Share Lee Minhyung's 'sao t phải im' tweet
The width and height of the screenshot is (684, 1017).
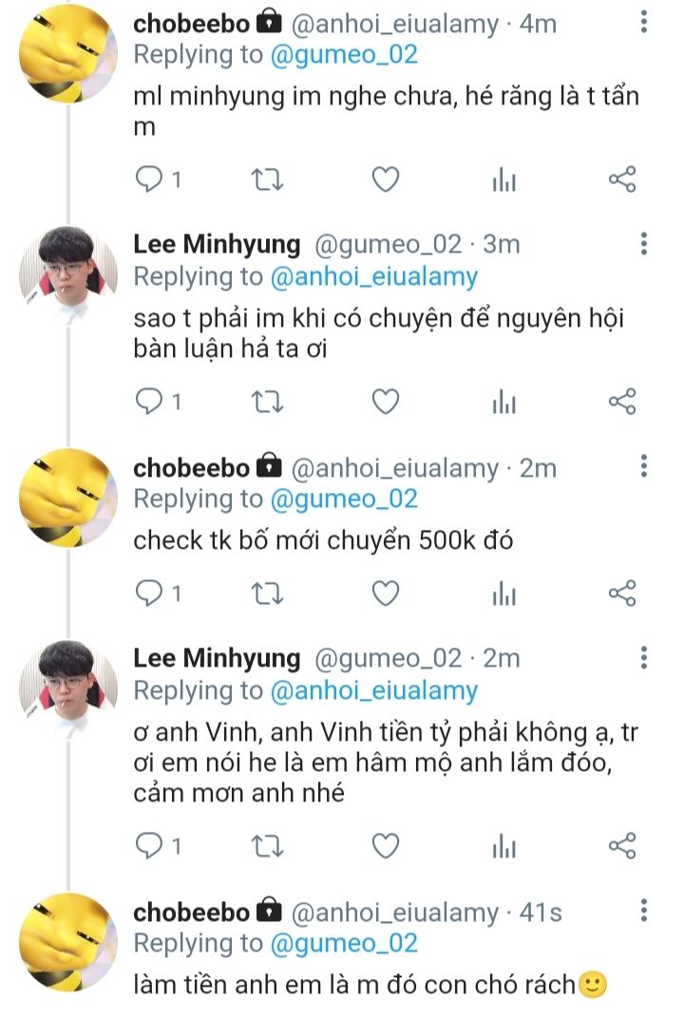(621, 403)
